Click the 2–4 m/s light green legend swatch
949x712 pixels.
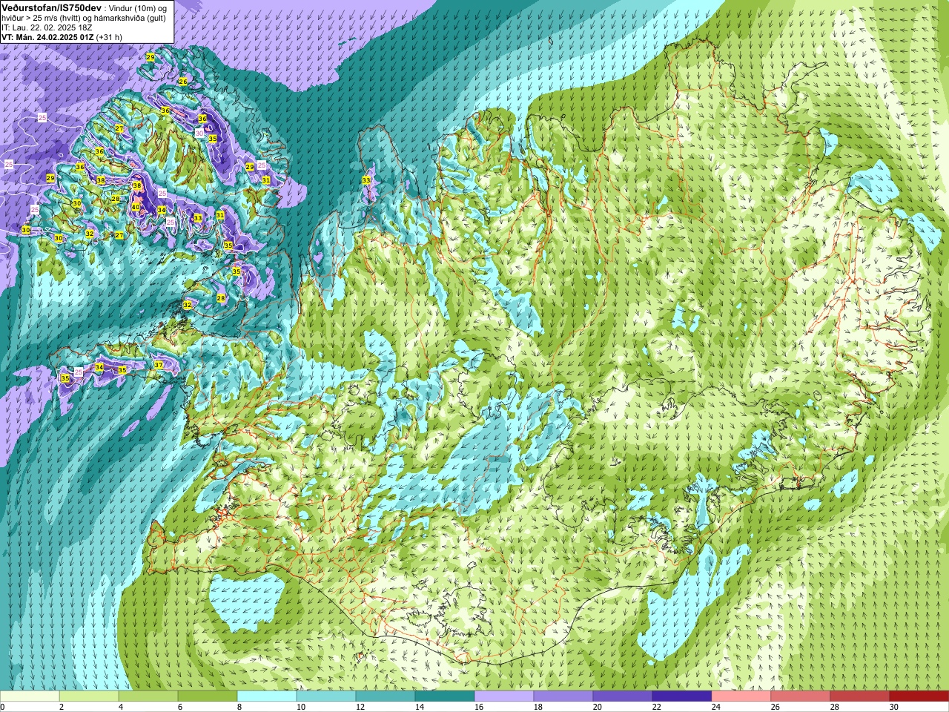89,696
